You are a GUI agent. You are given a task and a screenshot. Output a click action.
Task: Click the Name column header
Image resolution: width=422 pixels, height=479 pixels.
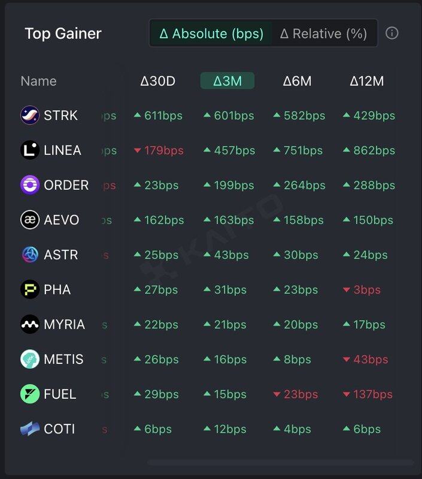pos(38,81)
